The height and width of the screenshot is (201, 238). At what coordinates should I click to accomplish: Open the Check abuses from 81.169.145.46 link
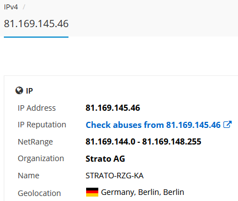pos(153,125)
